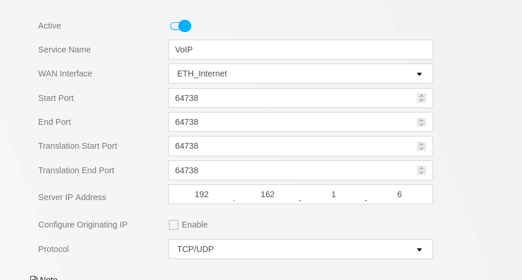Click the first IP octet 192
522x280 pixels.
click(202, 194)
